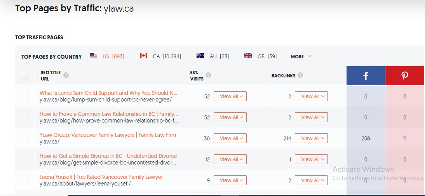
Task: Open visits View All for Common Law row
Action: [x=230, y=117]
